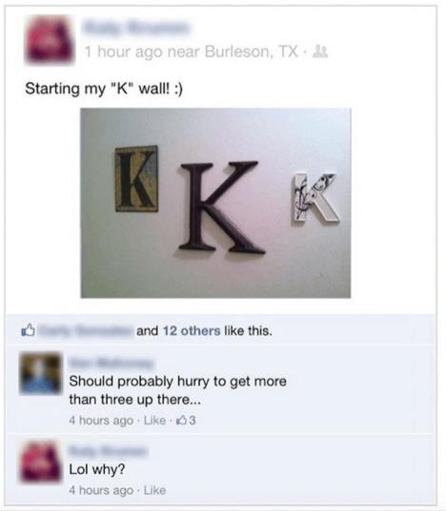Image resolution: width=446 pixels, height=511 pixels.
Task: Like the "Lol why?" comment
Action: pos(154,490)
